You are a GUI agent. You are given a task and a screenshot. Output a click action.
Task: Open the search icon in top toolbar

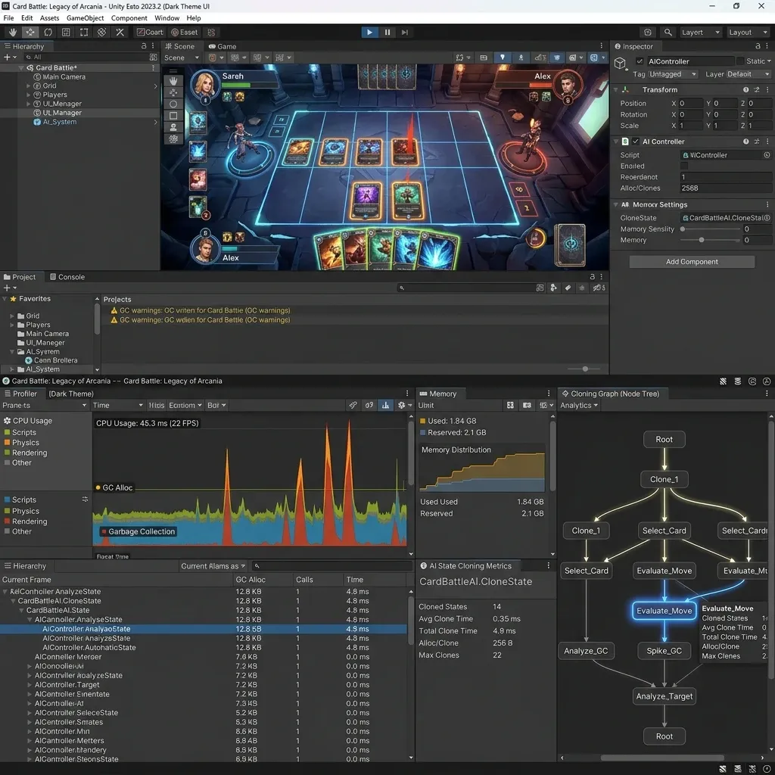pyautogui.click(x=668, y=32)
